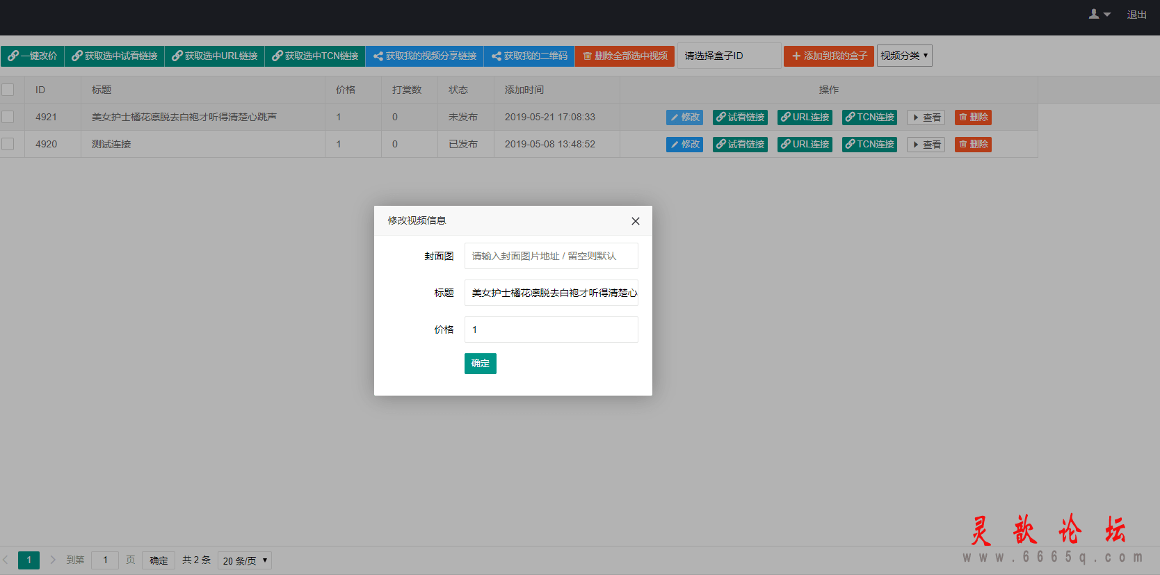Click 获取我的视频分享链接 button
The image size is (1160, 575).
click(425, 56)
